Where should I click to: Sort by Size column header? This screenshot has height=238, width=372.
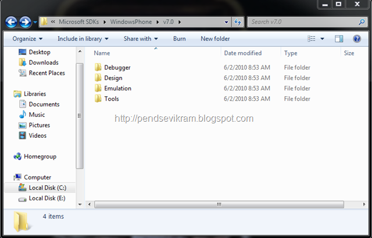tap(349, 53)
